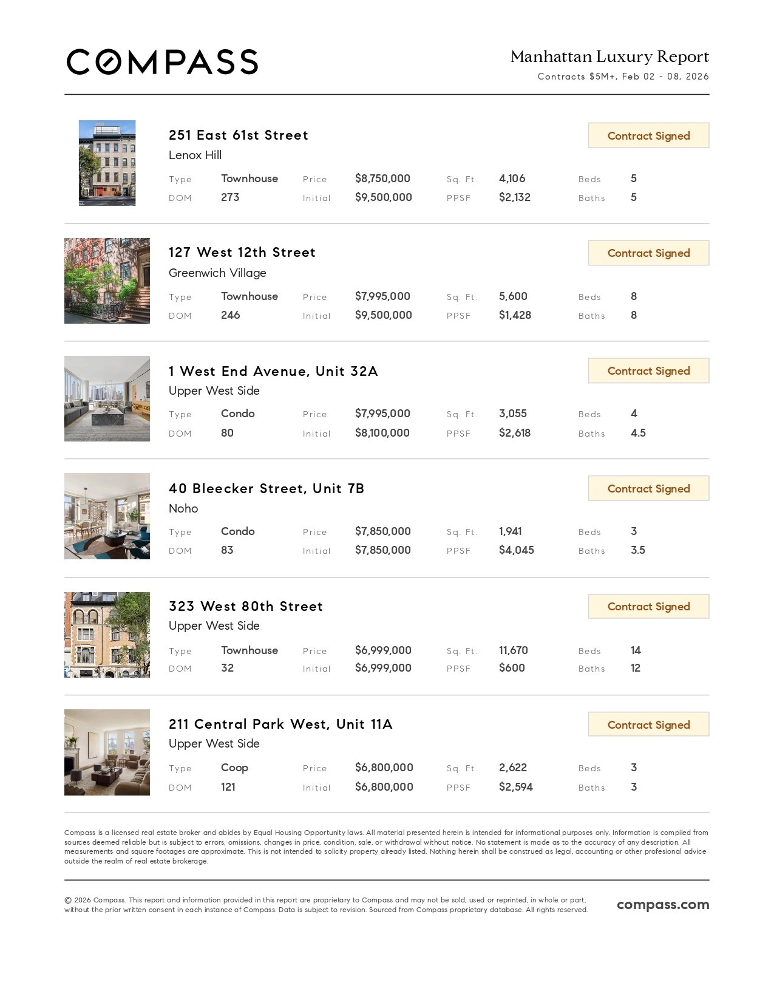Open the 127 West 12th Street photo

[107, 281]
